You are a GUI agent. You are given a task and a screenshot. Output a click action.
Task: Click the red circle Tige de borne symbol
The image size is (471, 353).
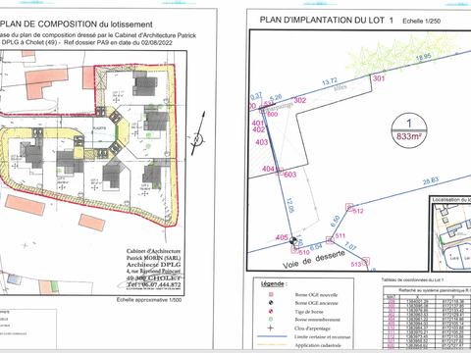271,312
